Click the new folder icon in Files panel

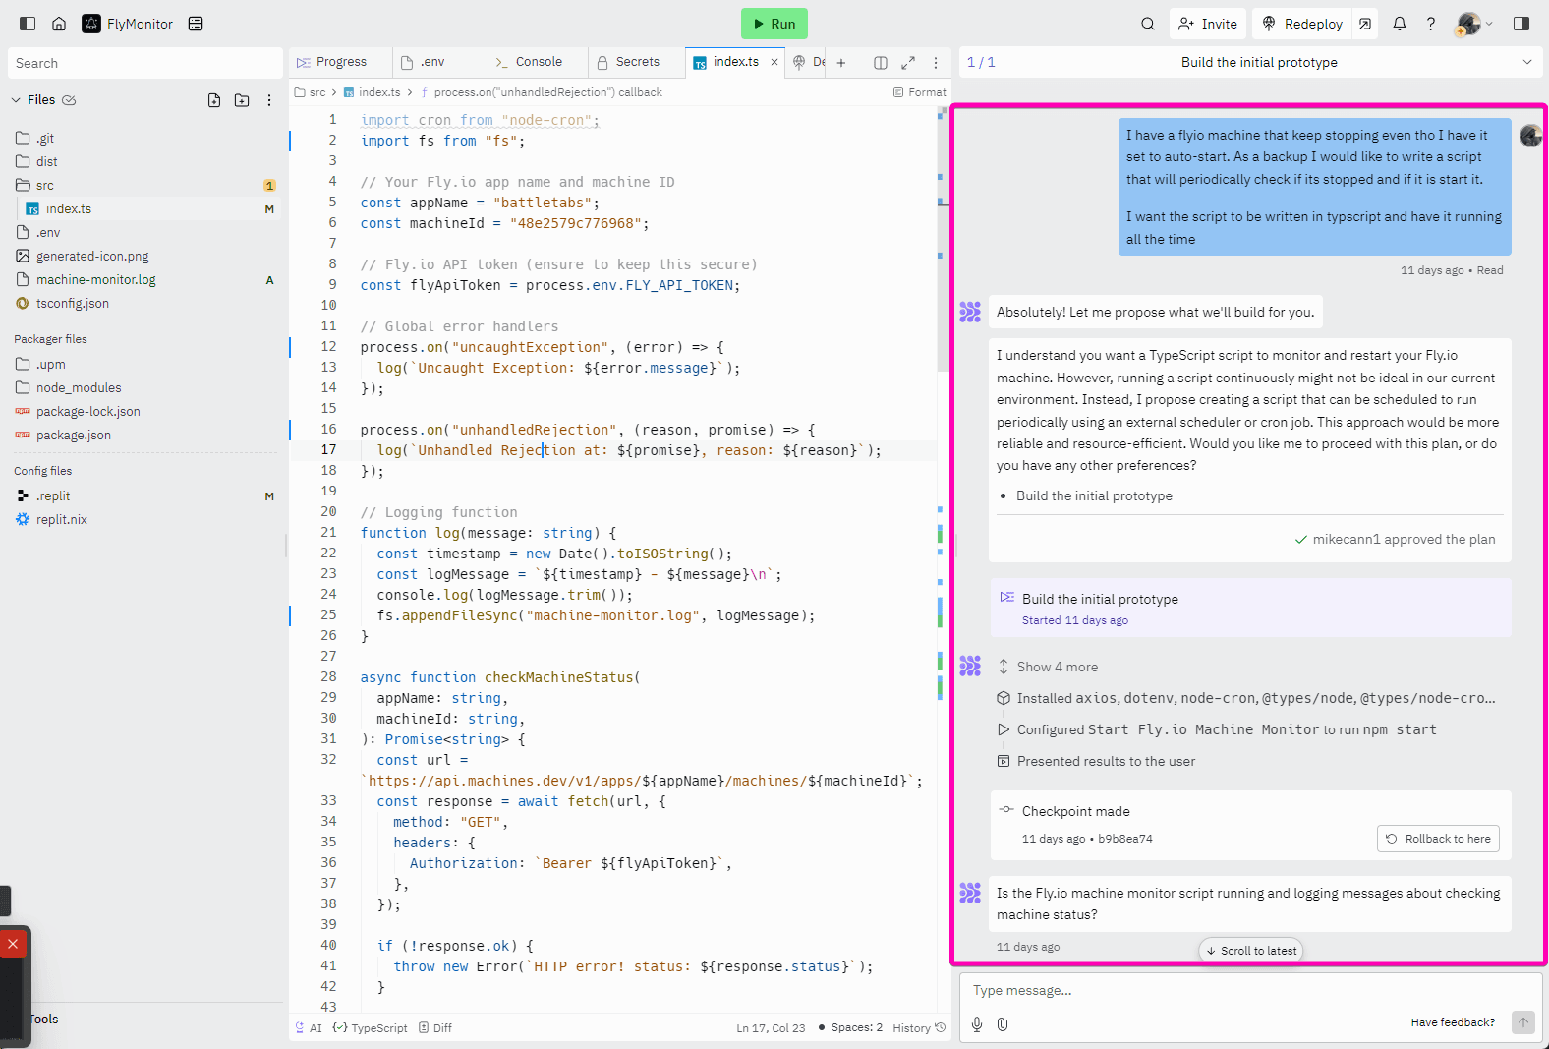242,100
